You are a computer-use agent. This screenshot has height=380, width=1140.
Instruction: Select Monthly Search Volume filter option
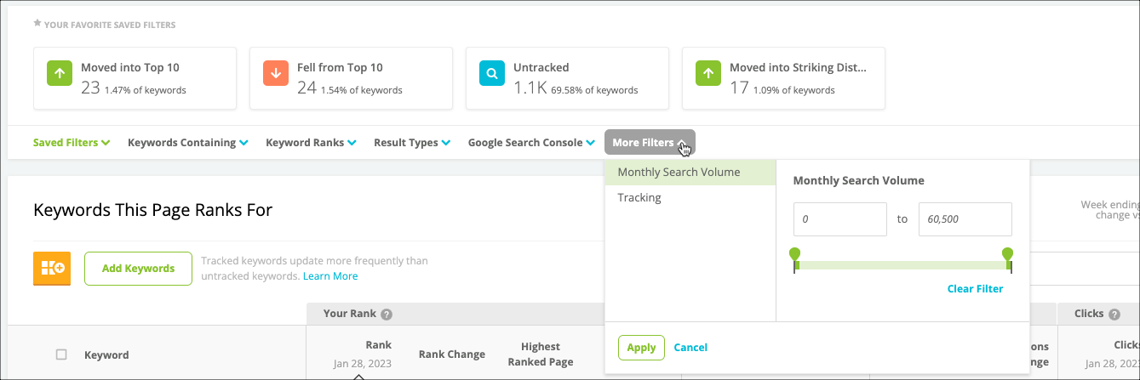[690, 173]
